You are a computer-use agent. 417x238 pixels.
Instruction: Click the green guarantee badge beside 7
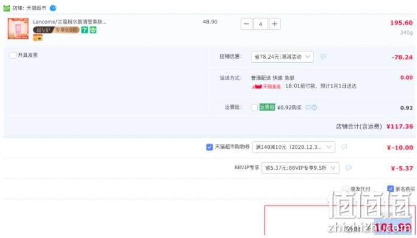click(x=93, y=30)
